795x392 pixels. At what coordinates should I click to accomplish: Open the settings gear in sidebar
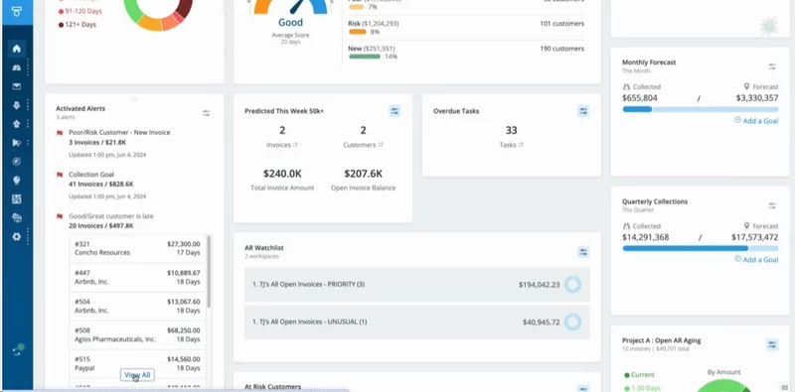coord(17,236)
